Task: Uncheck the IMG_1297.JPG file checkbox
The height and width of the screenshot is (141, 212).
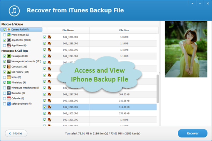Action: point(45,94)
